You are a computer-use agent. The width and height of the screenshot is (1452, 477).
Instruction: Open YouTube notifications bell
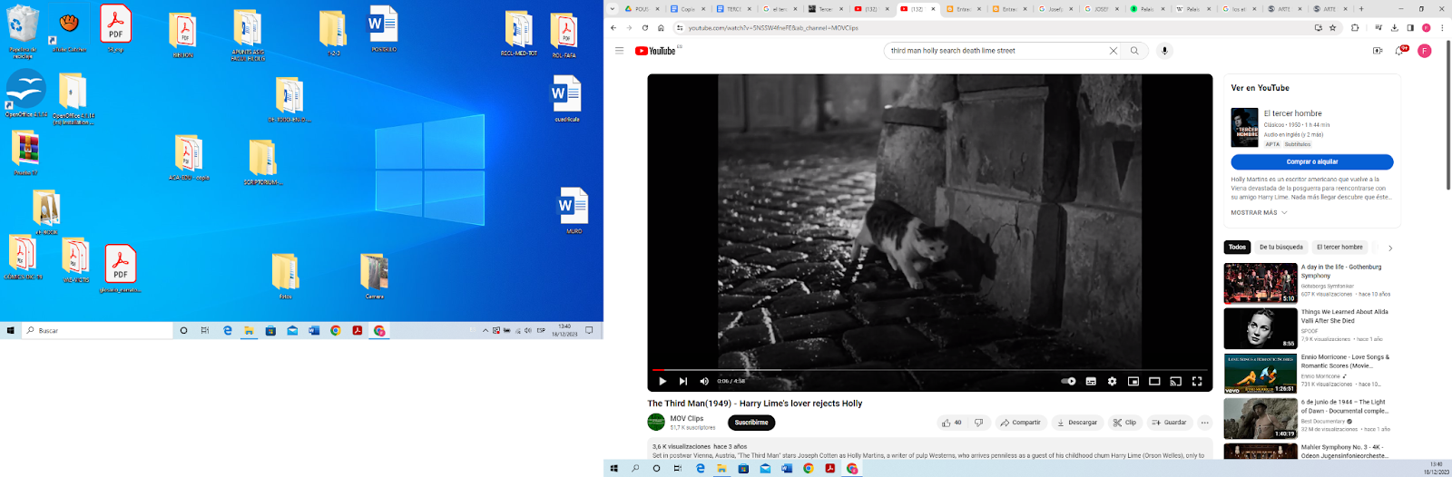tap(1399, 51)
